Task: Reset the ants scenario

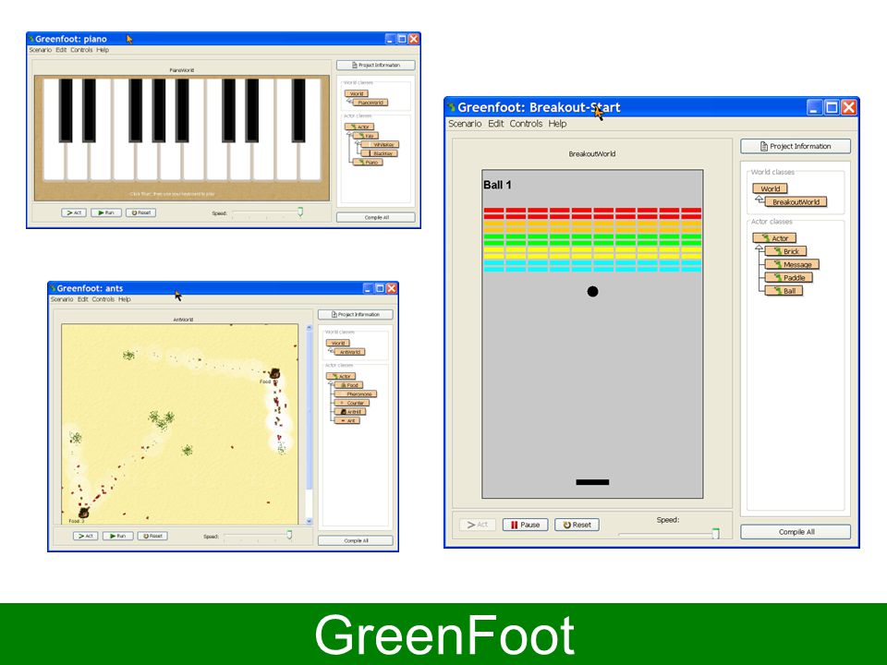Action: 152,536
